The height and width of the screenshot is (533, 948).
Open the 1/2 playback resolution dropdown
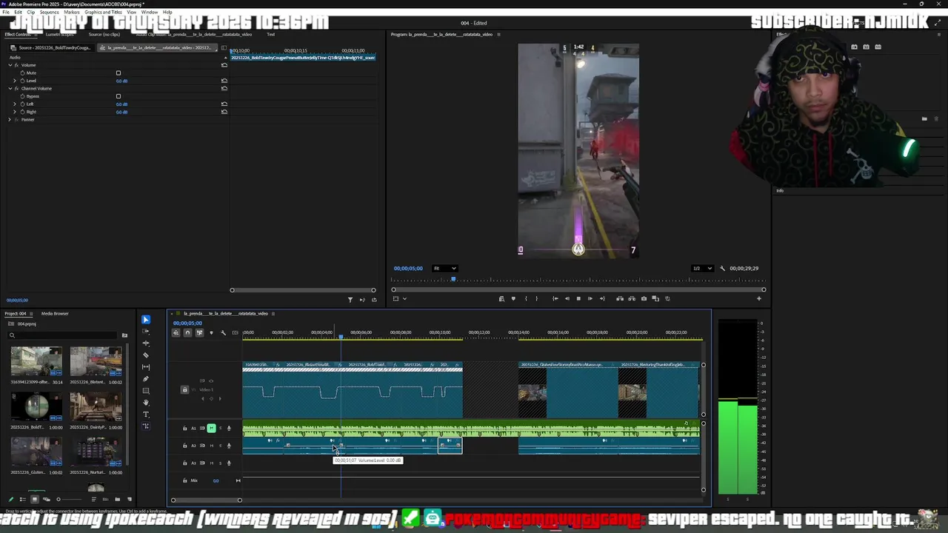(701, 269)
